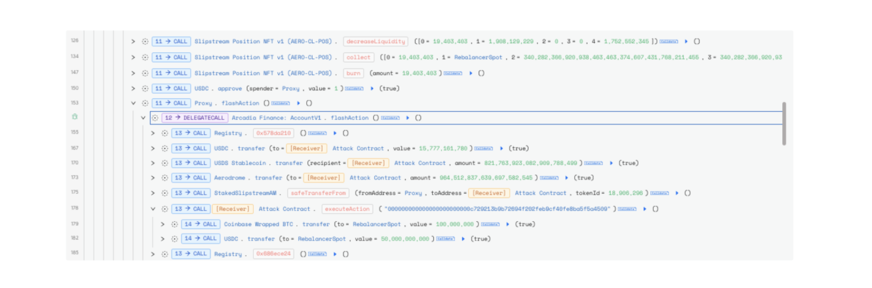This screenshot has height=288, width=872.
Task: Click the [Receiver] tag before Attack Contract on the executeAction row
Action: click(232, 209)
